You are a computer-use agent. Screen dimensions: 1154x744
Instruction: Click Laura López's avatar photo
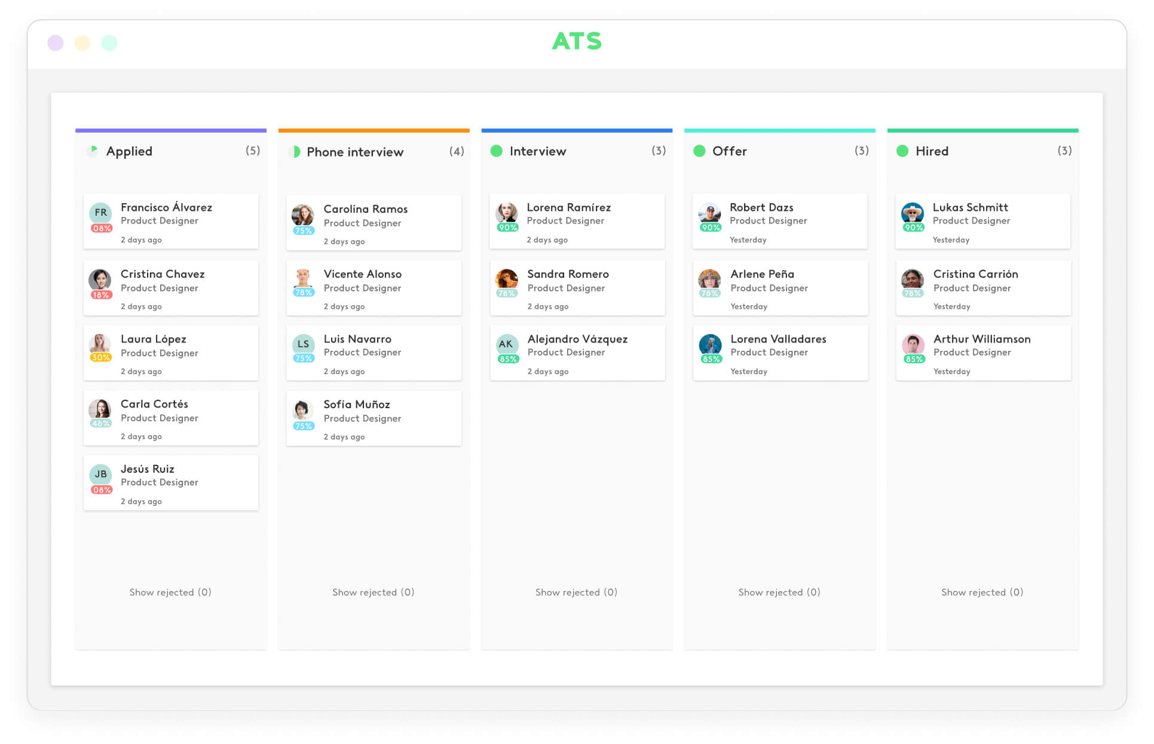point(100,344)
